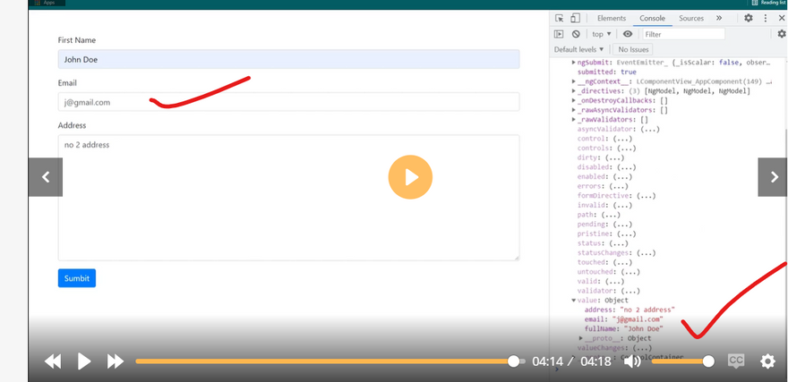The width and height of the screenshot is (788, 382).
Task: Toggle closed captions CC button
Action: tap(736, 361)
